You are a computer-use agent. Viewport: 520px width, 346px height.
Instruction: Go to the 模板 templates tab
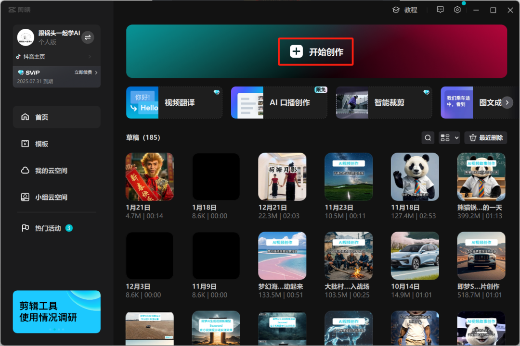[x=41, y=144]
